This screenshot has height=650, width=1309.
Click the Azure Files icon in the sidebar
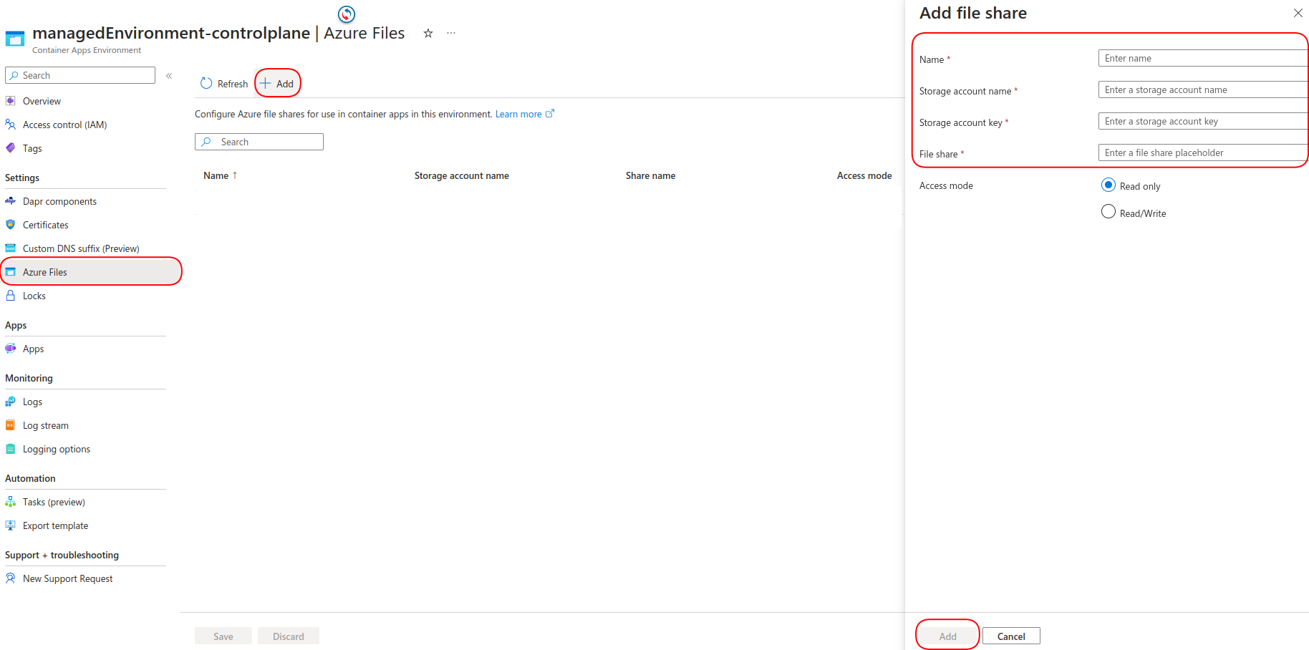coord(11,272)
